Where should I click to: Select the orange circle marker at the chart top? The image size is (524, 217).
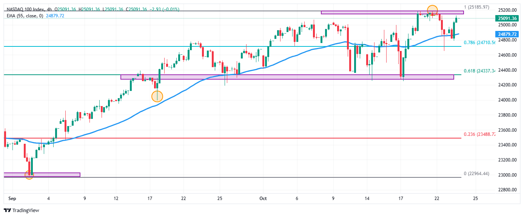432,11
